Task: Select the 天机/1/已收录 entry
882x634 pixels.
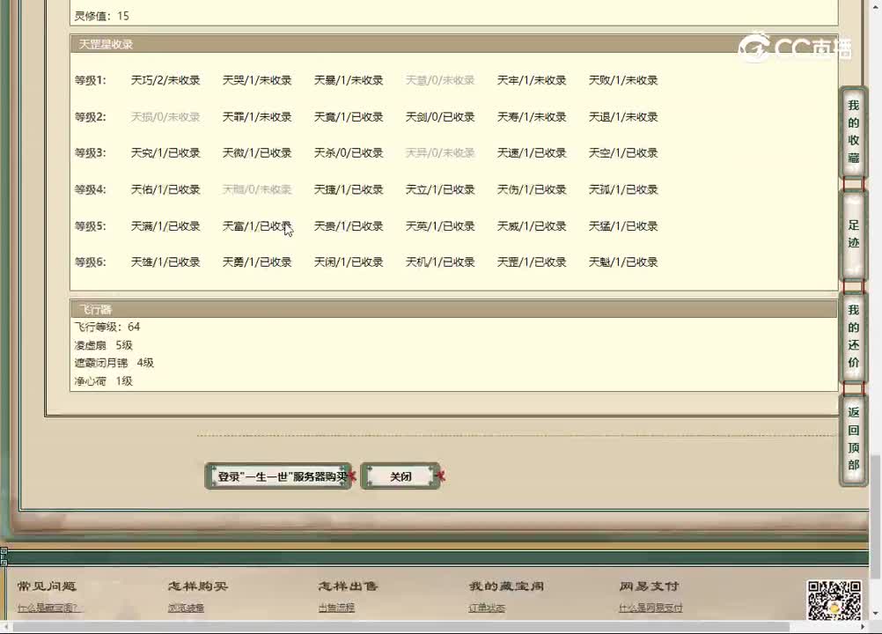Action: [x=440, y=262]
